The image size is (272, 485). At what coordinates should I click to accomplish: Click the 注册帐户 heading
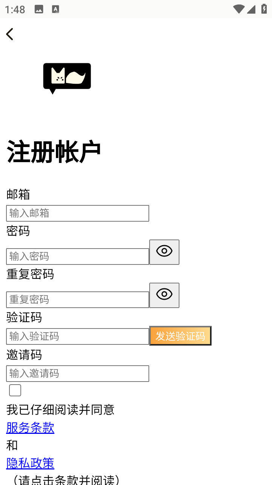(x=54, y=152)
